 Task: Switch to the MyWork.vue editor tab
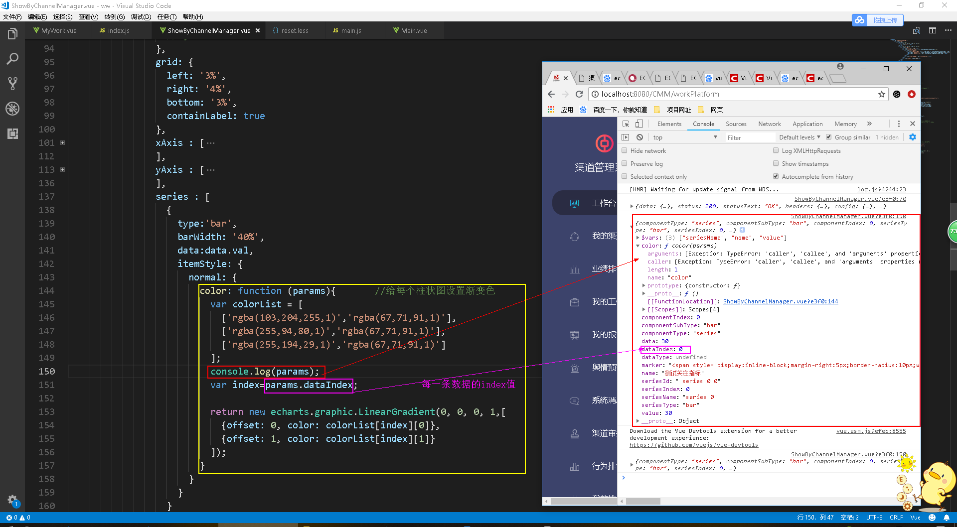pyautogui.click(x=59, y=30)
